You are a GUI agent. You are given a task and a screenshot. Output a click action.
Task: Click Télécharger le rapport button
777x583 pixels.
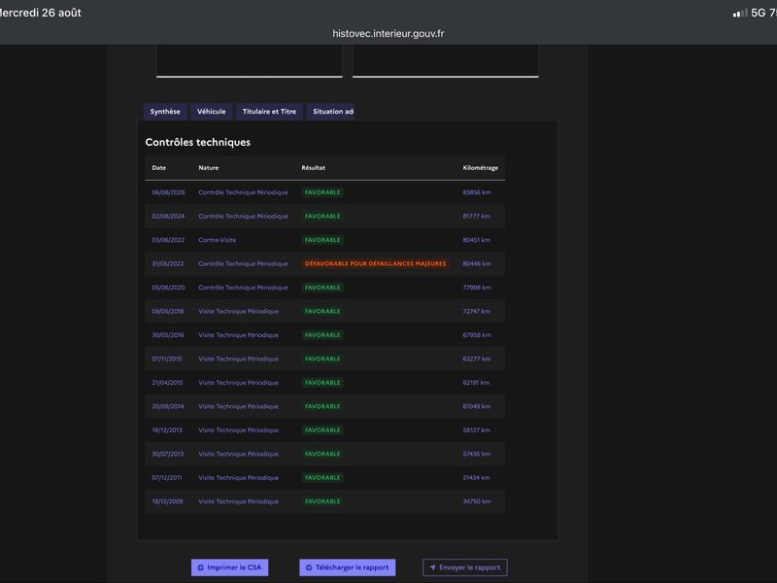[x=348, y=567]
